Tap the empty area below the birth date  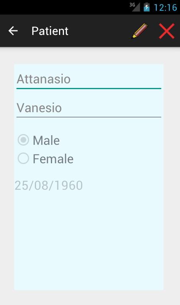89,241
